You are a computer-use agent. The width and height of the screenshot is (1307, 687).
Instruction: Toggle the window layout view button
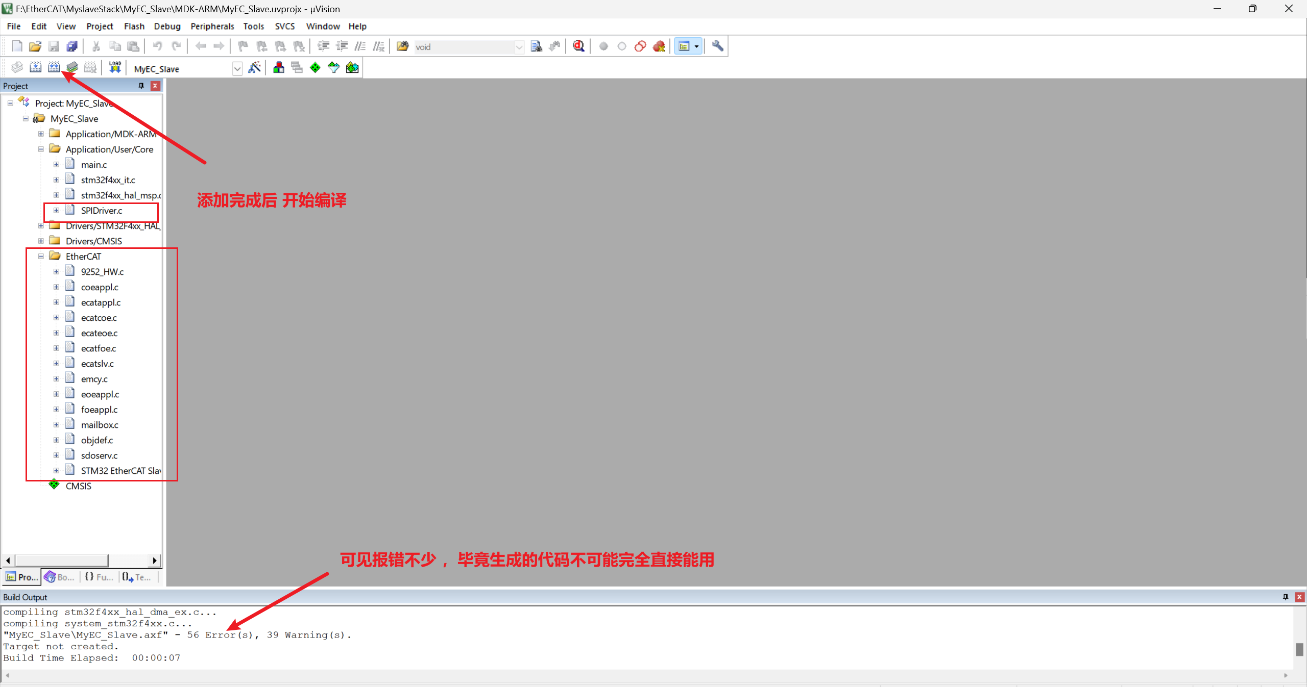pos(684,46)
